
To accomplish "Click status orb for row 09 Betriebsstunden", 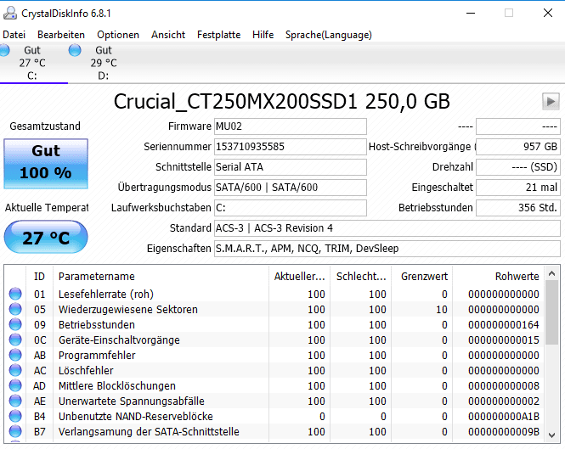I will click(15, 324).
